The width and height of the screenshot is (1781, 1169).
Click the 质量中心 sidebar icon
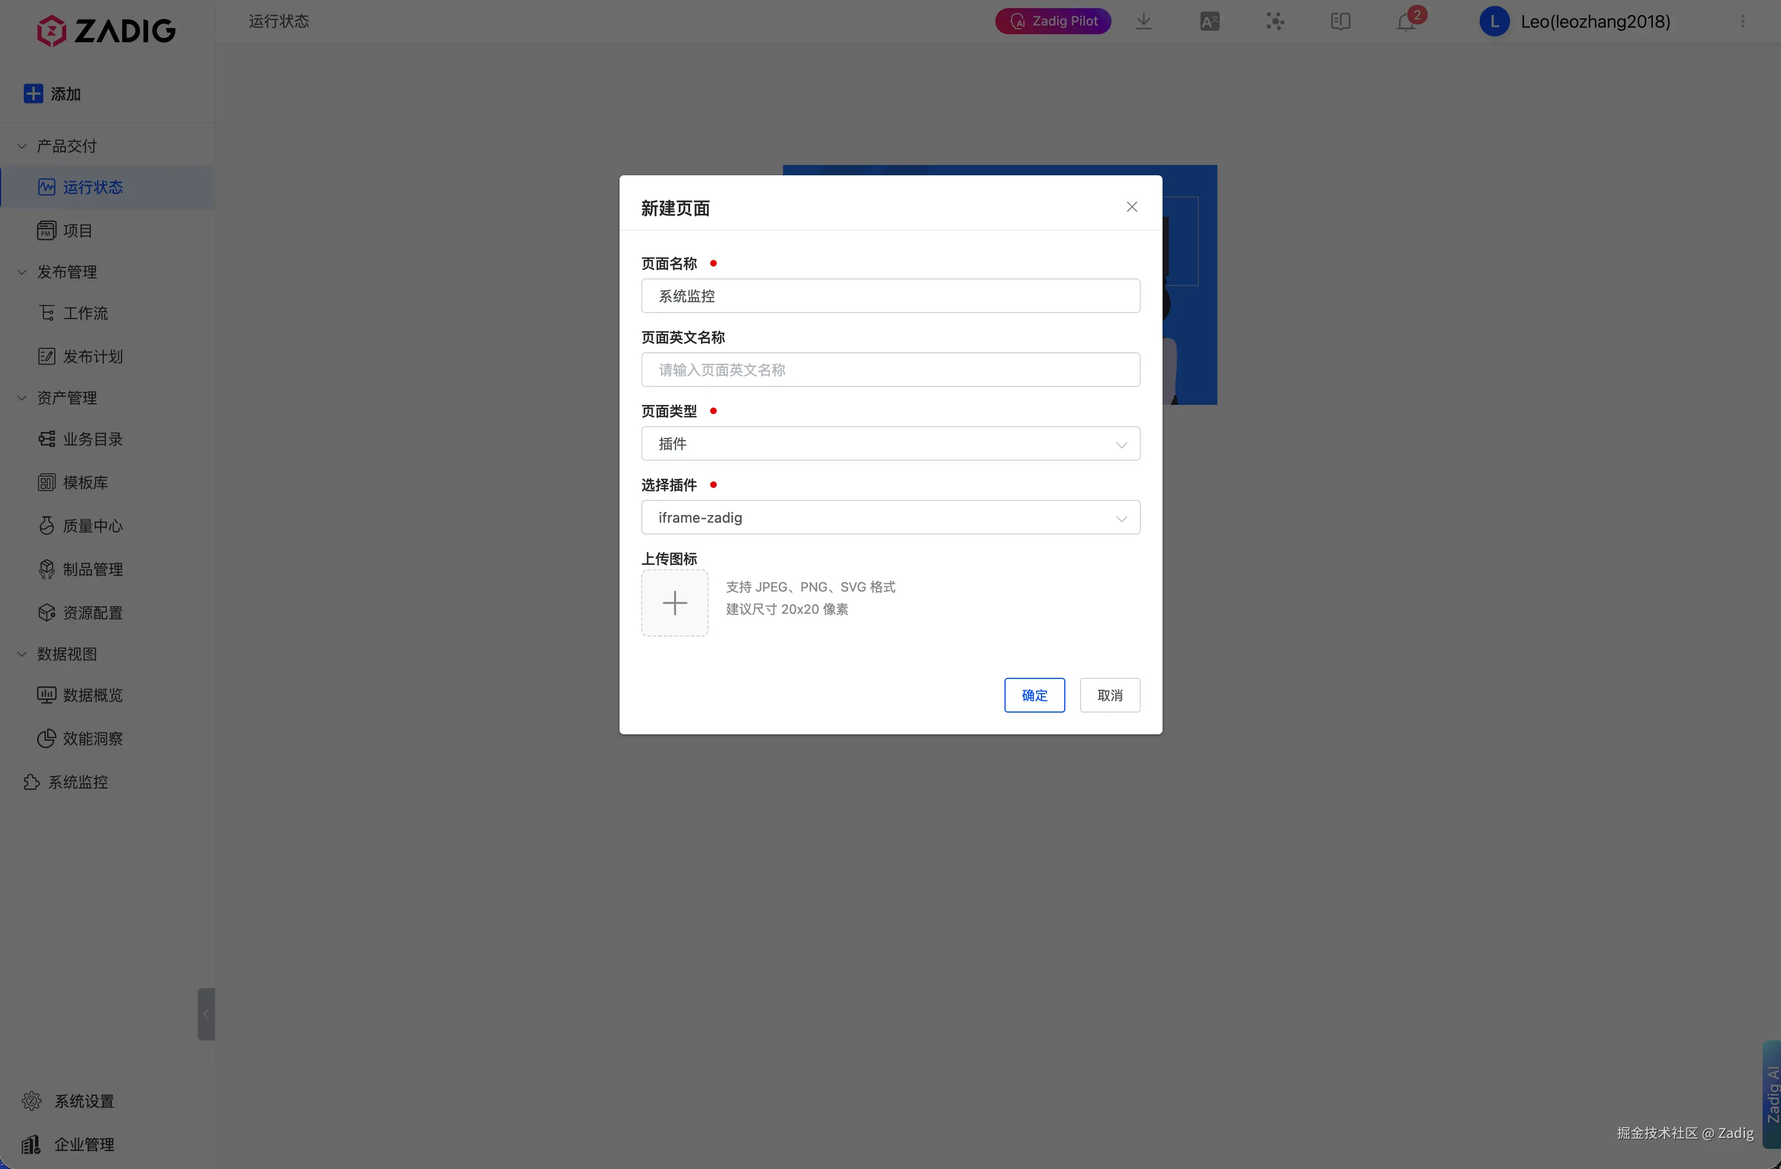46,526
